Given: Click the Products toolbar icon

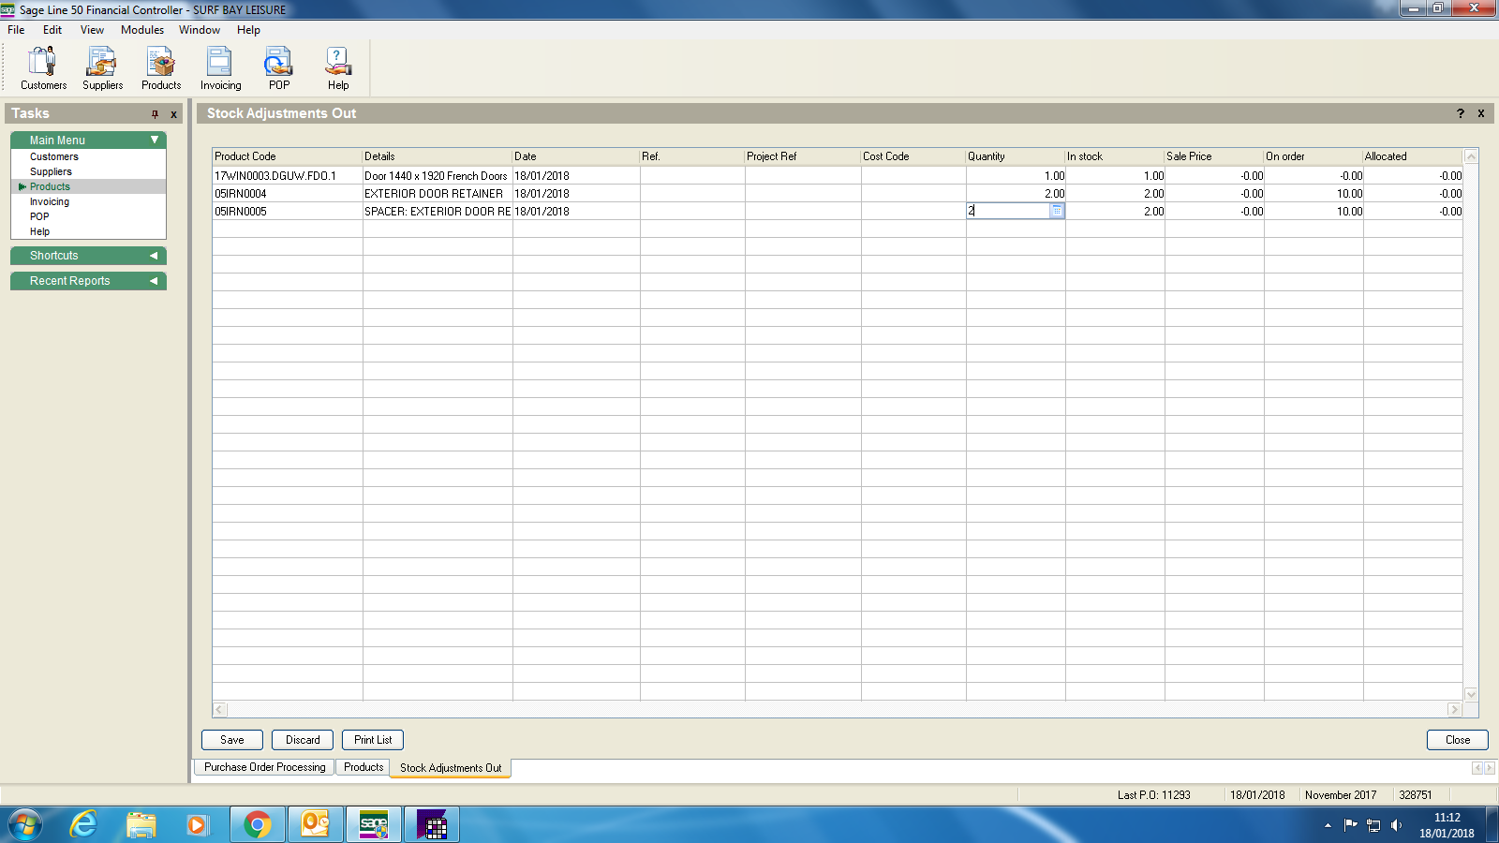Looking at the screenshot, I should point(161,68).
